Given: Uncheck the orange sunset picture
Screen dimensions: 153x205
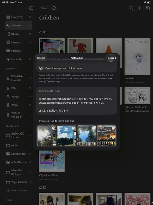Looking at the screenshot, I should [x=107, y=136].
